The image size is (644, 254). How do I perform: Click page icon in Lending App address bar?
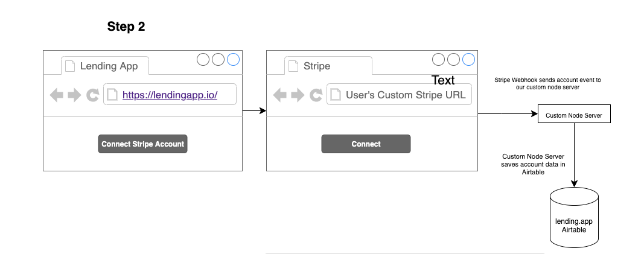tap(112, 95)
